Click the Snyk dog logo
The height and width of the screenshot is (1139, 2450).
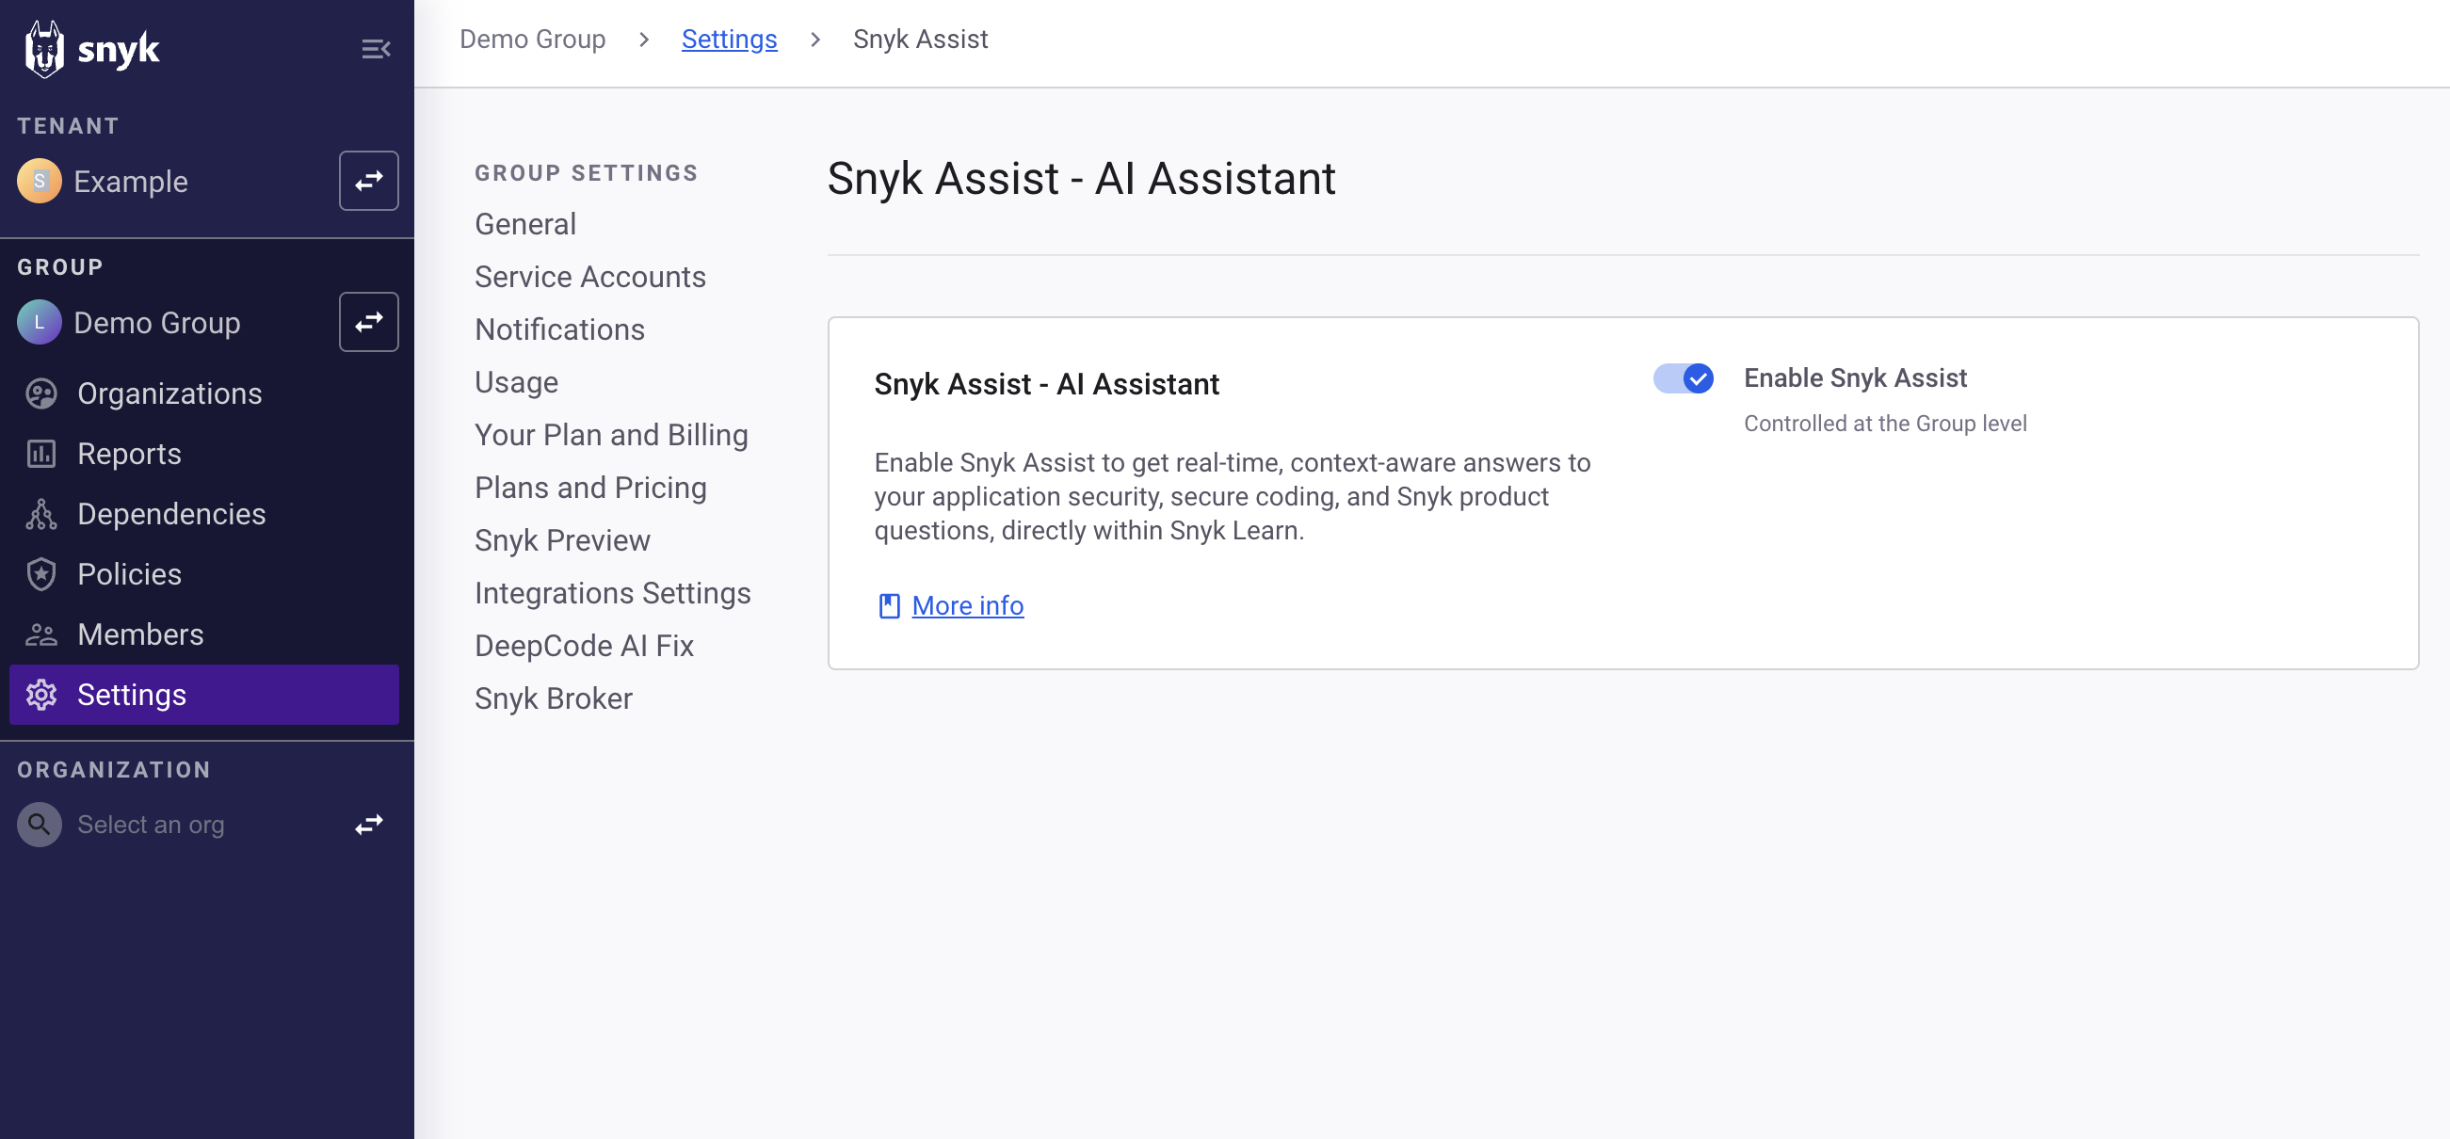click(43, 49)
